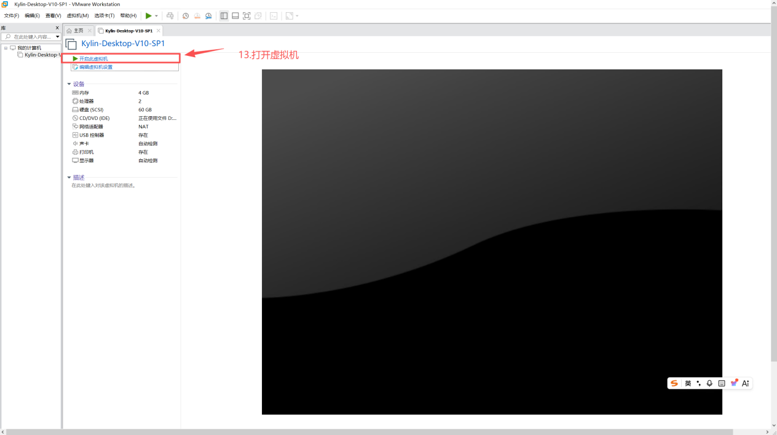The width and height of the screenshot is (777, 435).
Task: Click the full screen mode icon
Action: tap(247, 16)
